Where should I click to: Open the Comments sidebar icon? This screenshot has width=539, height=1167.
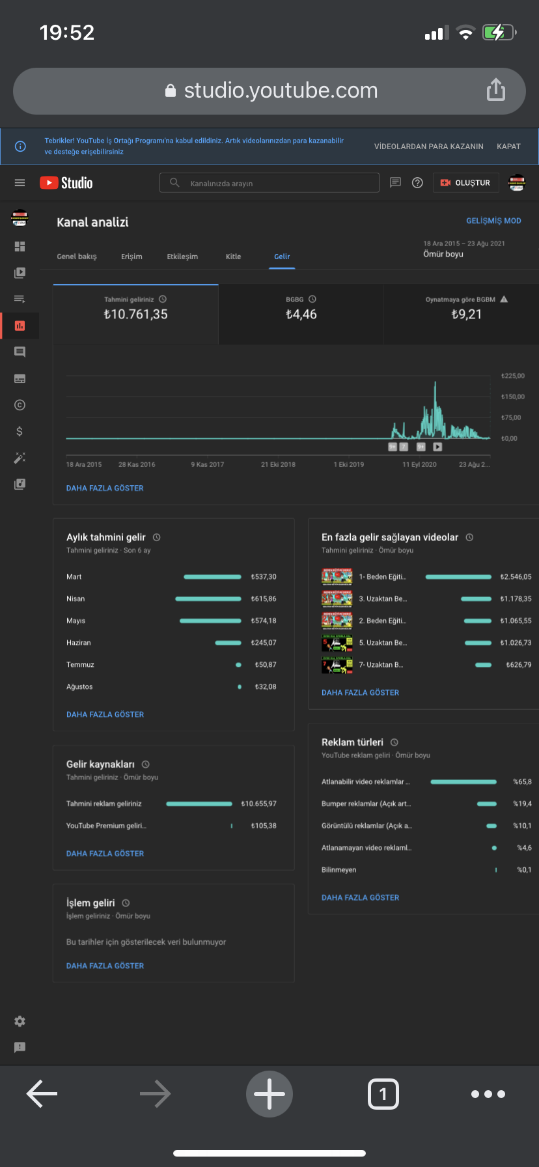click(x=20, y=352)
